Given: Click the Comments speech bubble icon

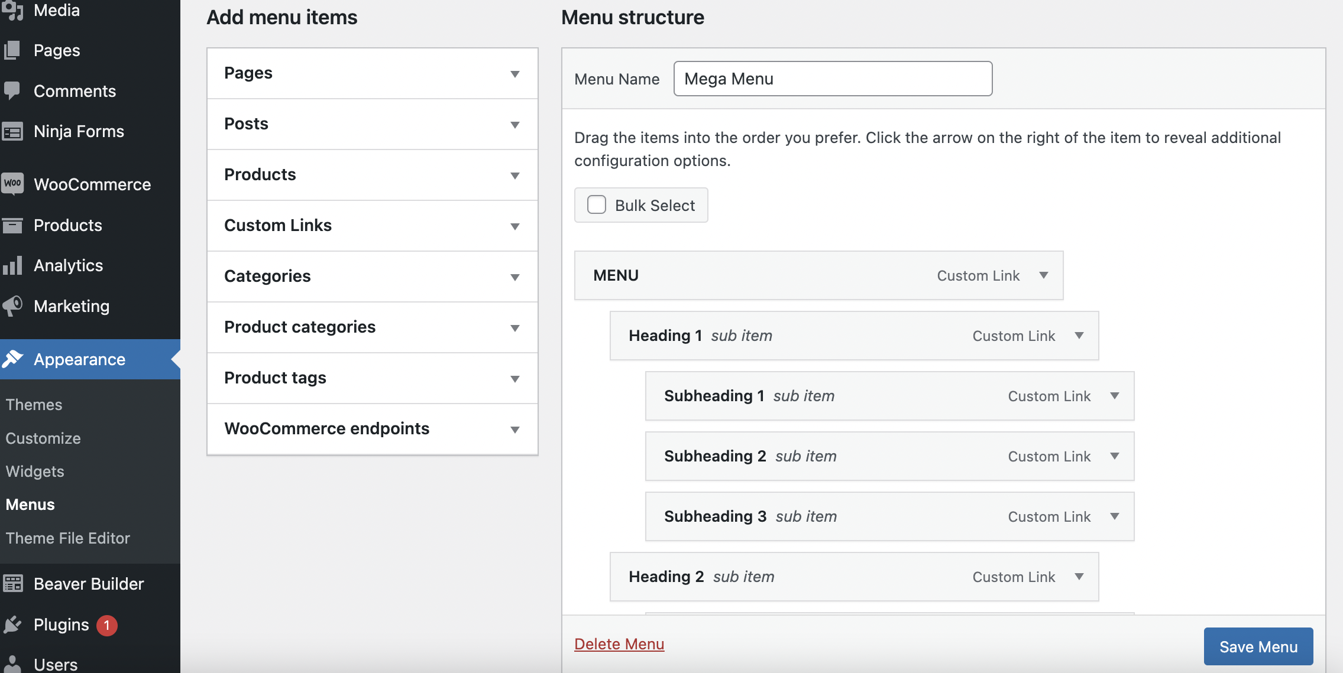Looking at the screenshot, I should click(12, 90).
